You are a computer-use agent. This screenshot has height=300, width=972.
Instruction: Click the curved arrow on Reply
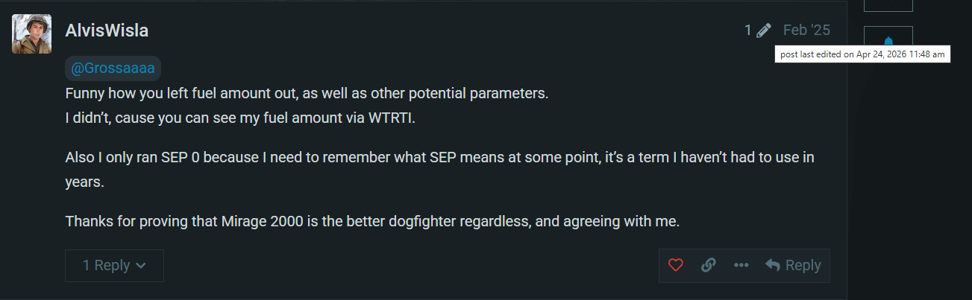click(x=773, y=265)
